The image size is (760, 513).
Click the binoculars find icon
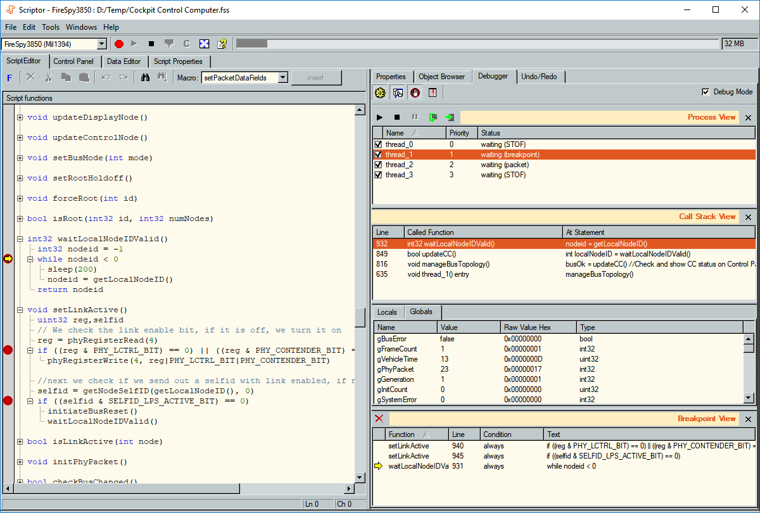pos(145,77)
